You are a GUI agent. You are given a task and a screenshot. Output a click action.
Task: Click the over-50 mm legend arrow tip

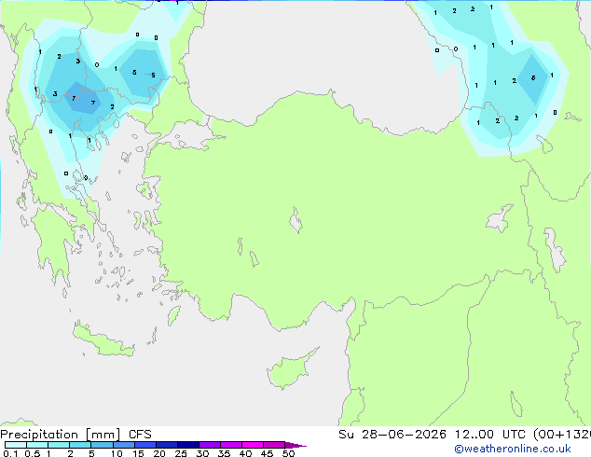295,445
